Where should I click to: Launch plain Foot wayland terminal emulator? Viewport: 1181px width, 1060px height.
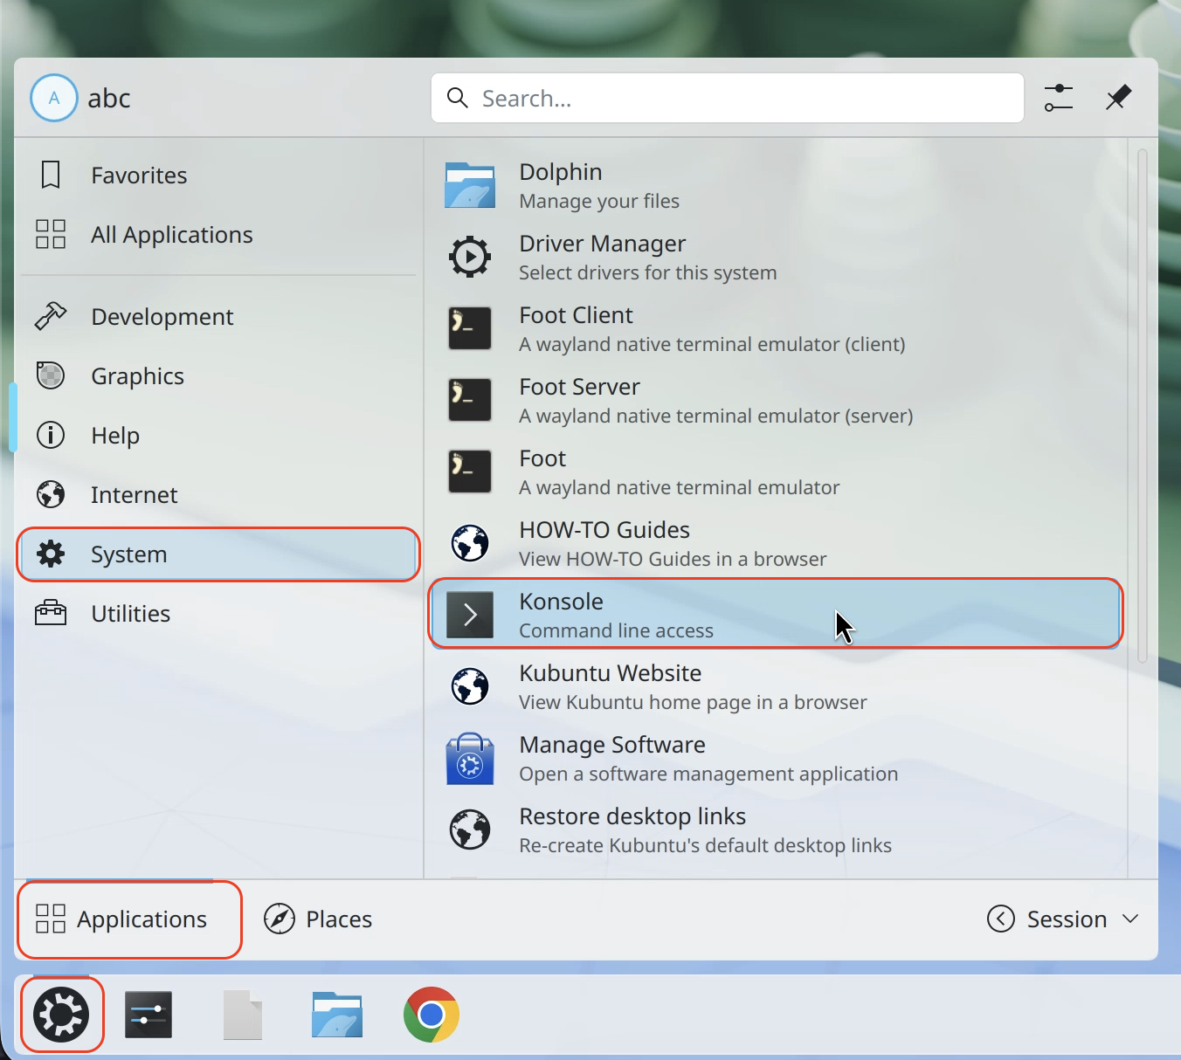click(x=776, y=471)
